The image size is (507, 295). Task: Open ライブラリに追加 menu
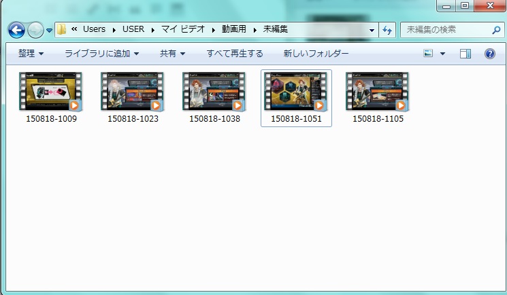[102, 54]
